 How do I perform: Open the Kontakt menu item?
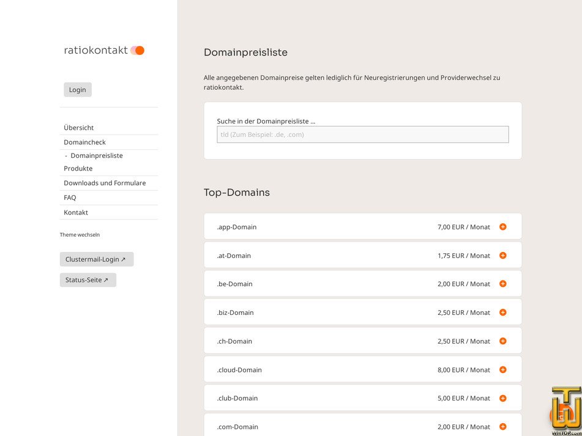(x=76, y=212)
